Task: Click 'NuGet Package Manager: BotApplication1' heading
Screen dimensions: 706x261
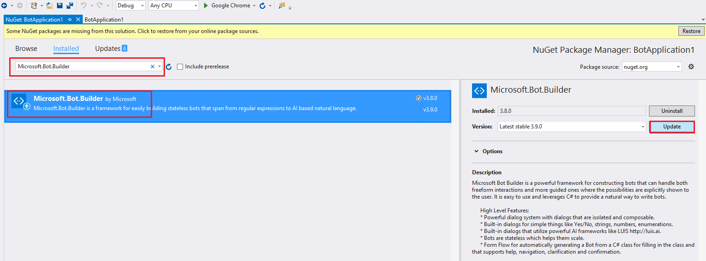Action: point(614,50)
